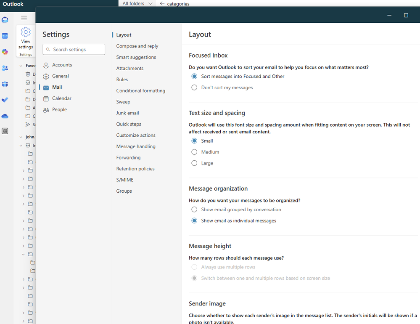This screenshot has height=324, width=420.
Task: Open Customize actions settings
Action: coord(136,135)
